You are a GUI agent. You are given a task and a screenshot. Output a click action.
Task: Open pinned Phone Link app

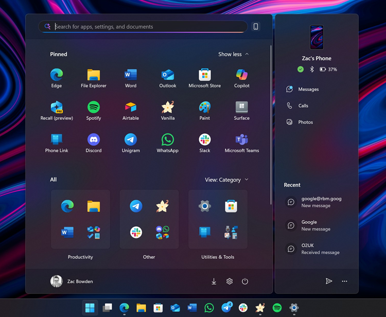point(57,143)
